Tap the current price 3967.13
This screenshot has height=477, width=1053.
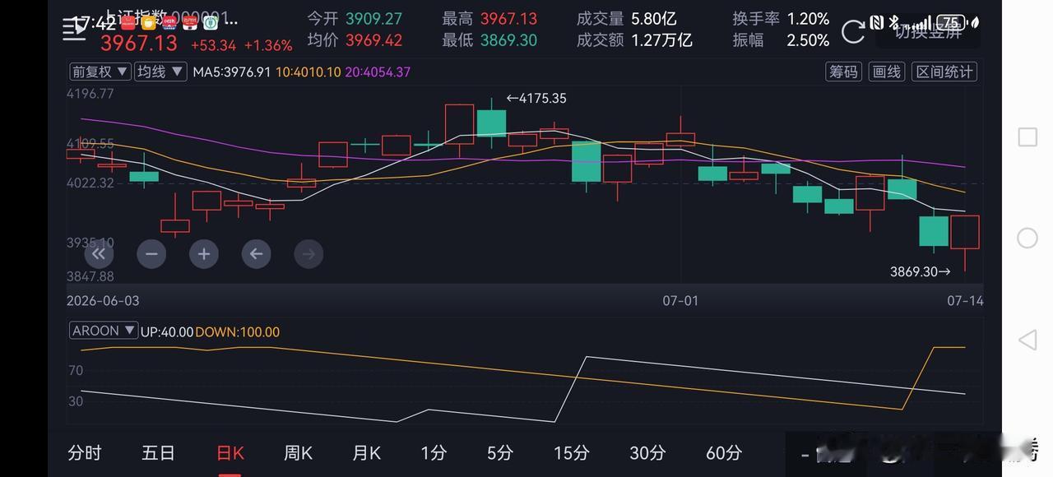tap(138, 43)
